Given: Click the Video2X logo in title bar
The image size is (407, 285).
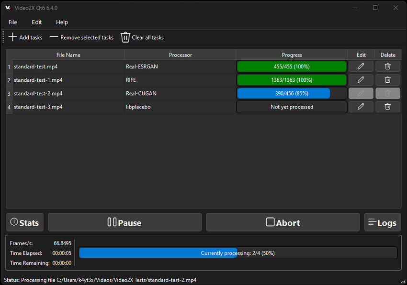Looking at the screenshot, I should pyautogui.click(x=8, y=8).
